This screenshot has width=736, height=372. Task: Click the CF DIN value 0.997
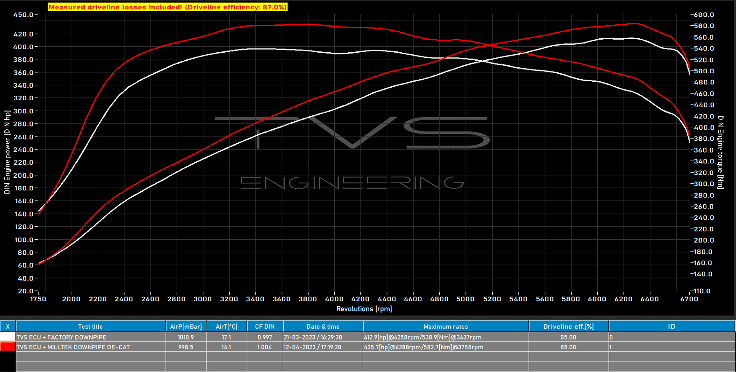tap(265, 337)
